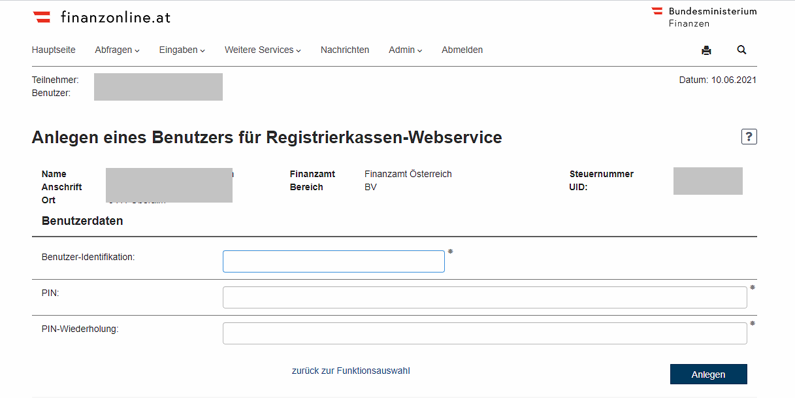Click the Registrierkassen-Webservice page heading
Image resolution: width=795 pixels, height=398 pixels.
tap(267, 138)
